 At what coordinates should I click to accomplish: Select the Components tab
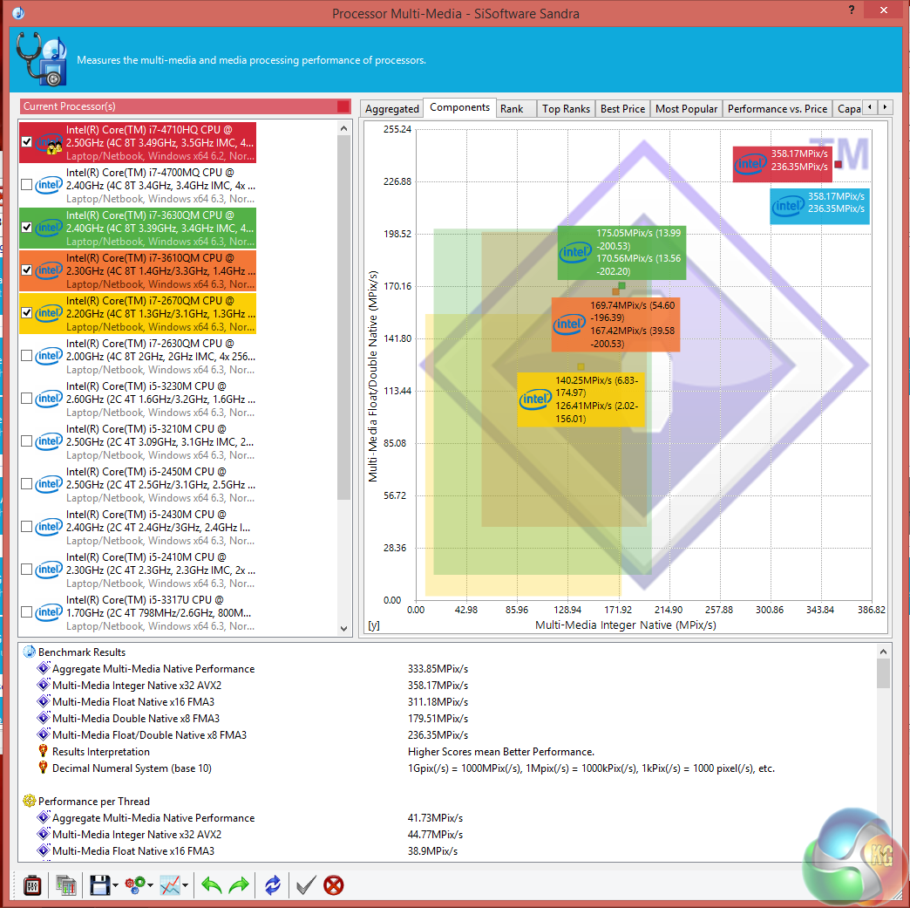(x=459, y=107)
